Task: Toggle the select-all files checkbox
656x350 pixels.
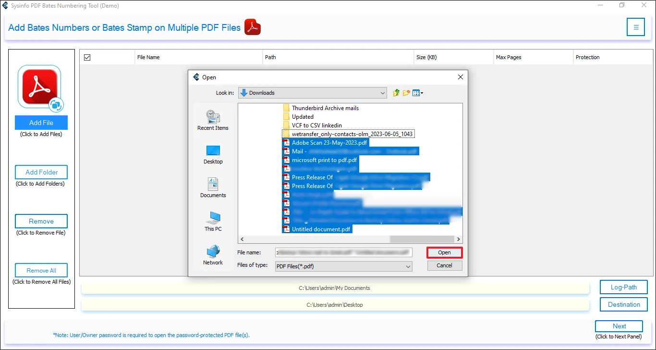Action: pyautogui.click(x=87, y=57)
